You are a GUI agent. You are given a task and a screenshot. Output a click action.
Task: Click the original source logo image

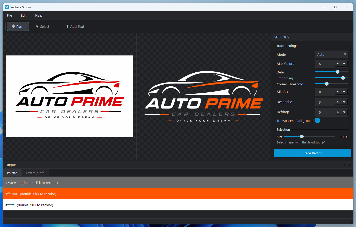[69, 96]
